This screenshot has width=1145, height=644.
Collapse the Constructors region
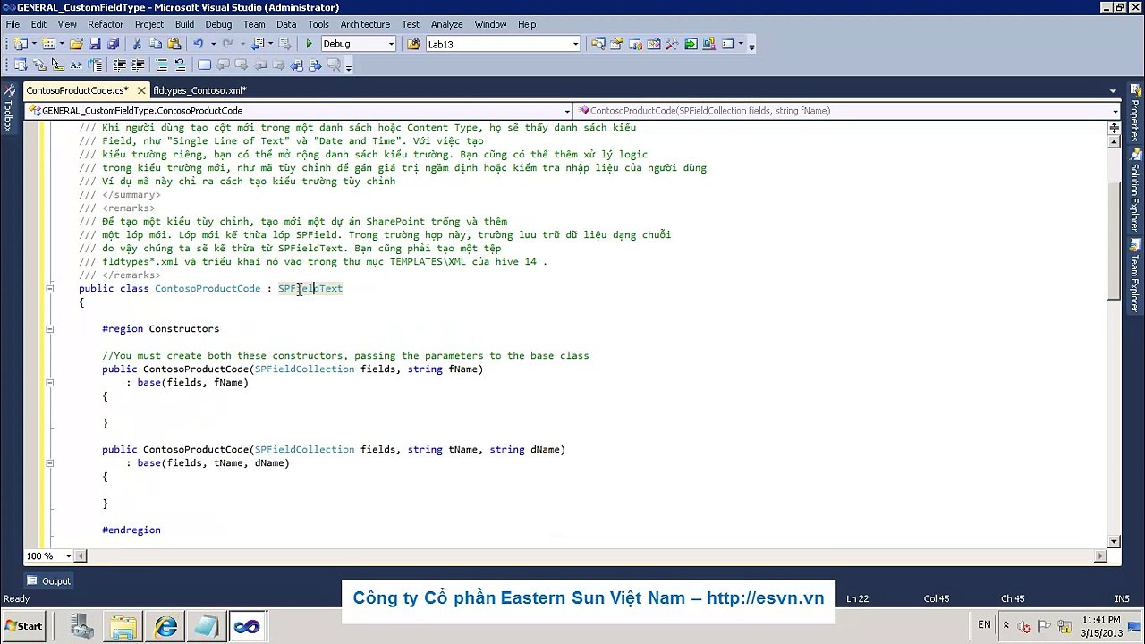click(x=49, y=329)
